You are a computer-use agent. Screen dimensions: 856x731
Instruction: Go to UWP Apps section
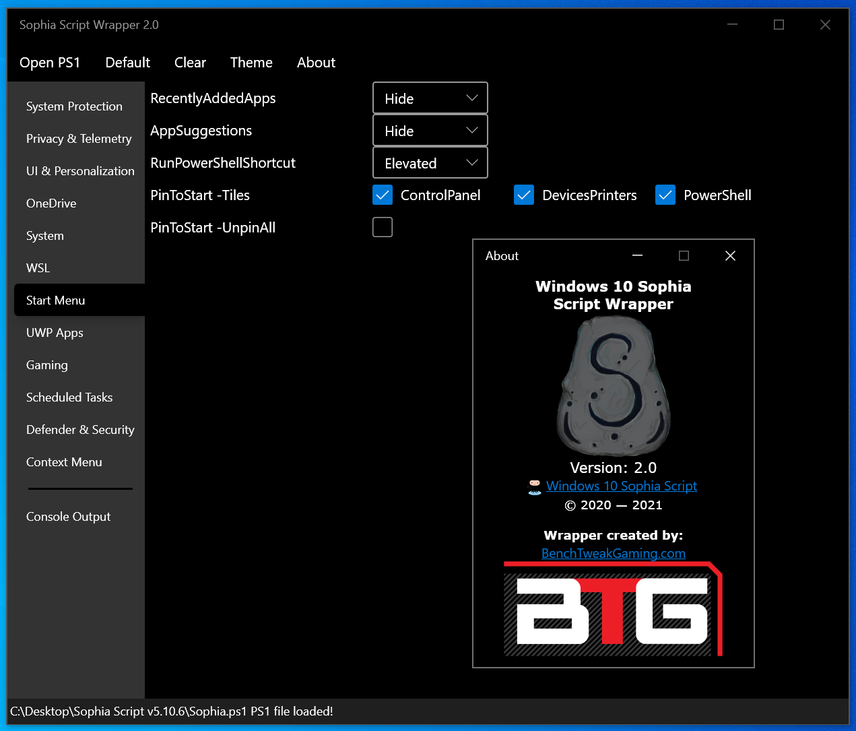(x=79, y=333)
